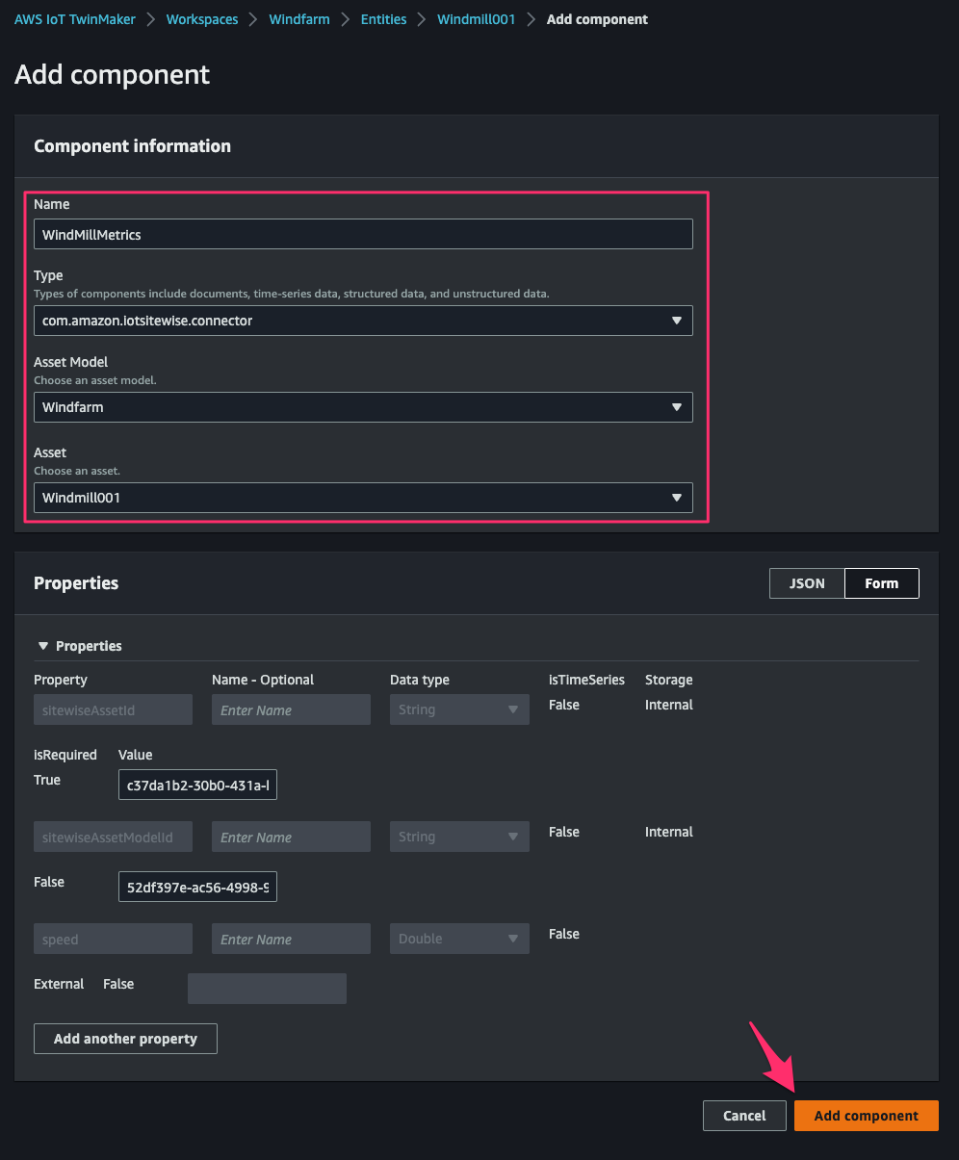Navigate to Windfarm breadcrumb link

[299, 19]
